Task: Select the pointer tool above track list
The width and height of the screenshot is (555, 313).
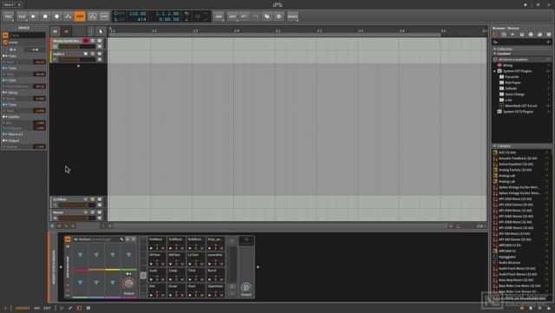Action: pos(101,31)
